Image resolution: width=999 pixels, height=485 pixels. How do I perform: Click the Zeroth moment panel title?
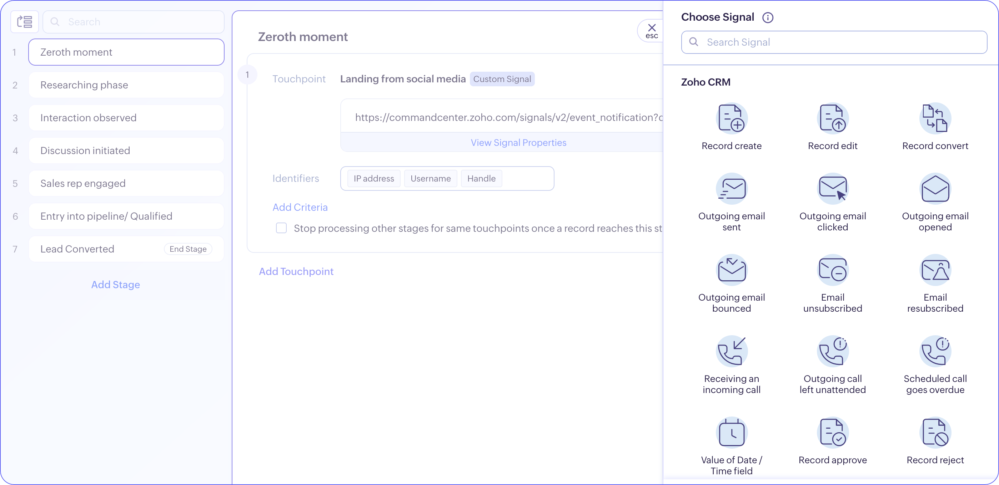(x=302, y=36)
